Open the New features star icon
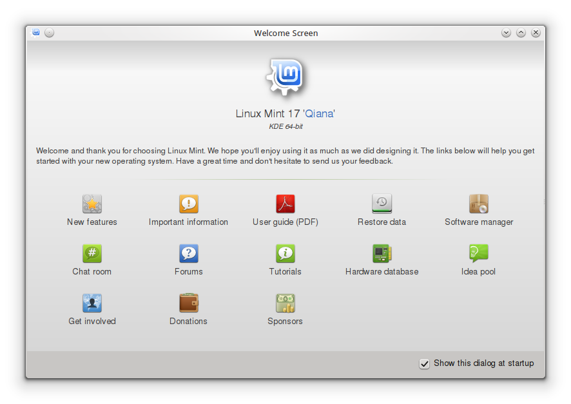Screen dimensions: 571x404 [x=92, y=204]
